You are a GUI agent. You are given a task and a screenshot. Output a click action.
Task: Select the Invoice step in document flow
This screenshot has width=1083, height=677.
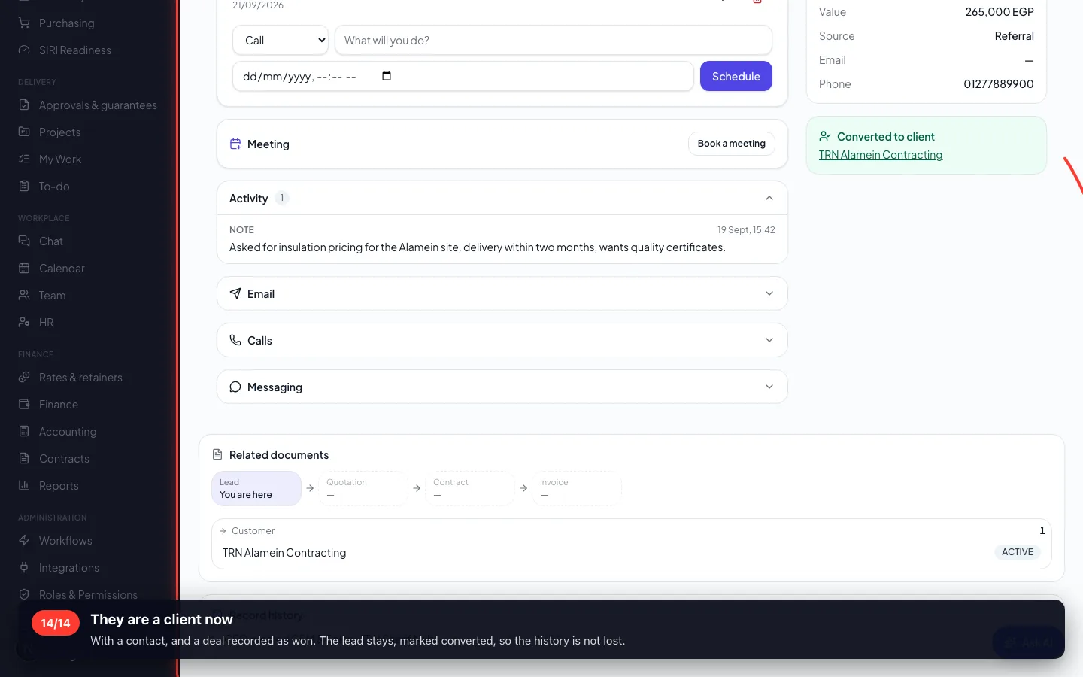pos(577,488)
